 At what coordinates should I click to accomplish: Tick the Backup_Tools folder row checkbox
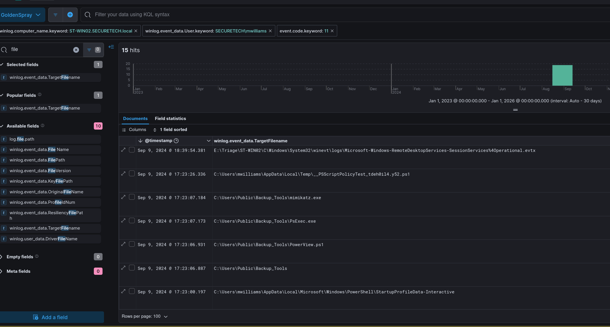[x=132, y=268]
